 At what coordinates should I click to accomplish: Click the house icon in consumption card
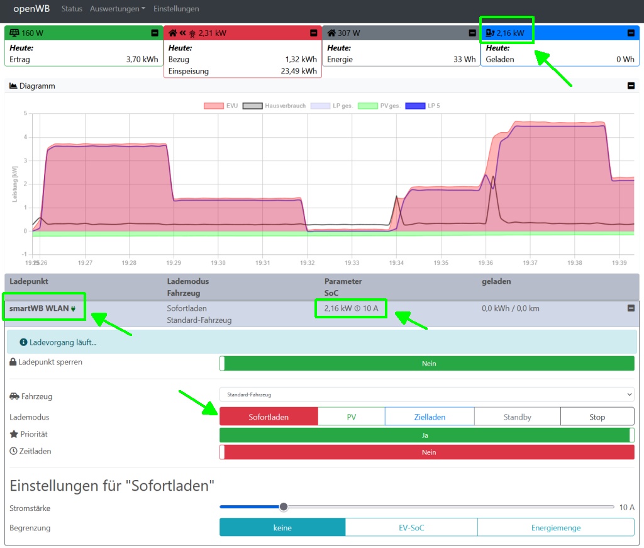click(x=331, y=33)
